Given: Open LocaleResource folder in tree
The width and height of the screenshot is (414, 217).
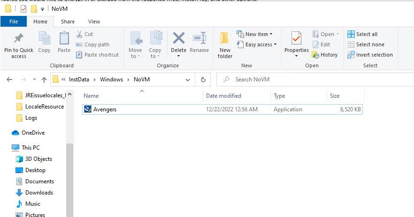Looking at the screenshot, I should click(x=40, y=107).
